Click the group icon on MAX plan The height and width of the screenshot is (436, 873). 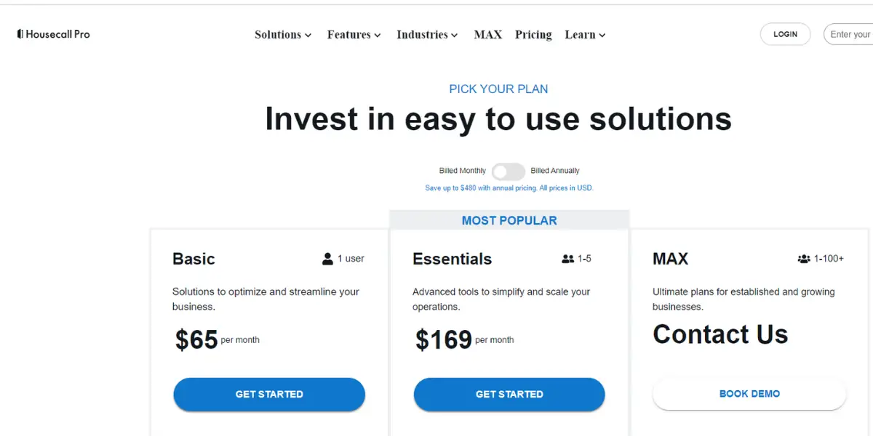[804, 259]
